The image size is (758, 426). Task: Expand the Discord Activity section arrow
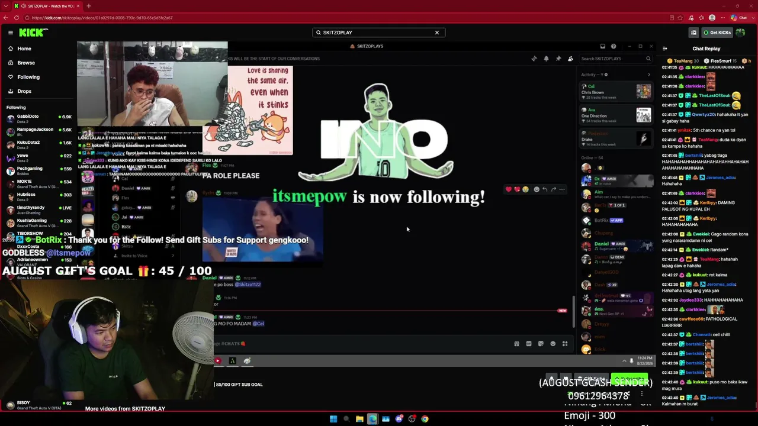(648, 75)
